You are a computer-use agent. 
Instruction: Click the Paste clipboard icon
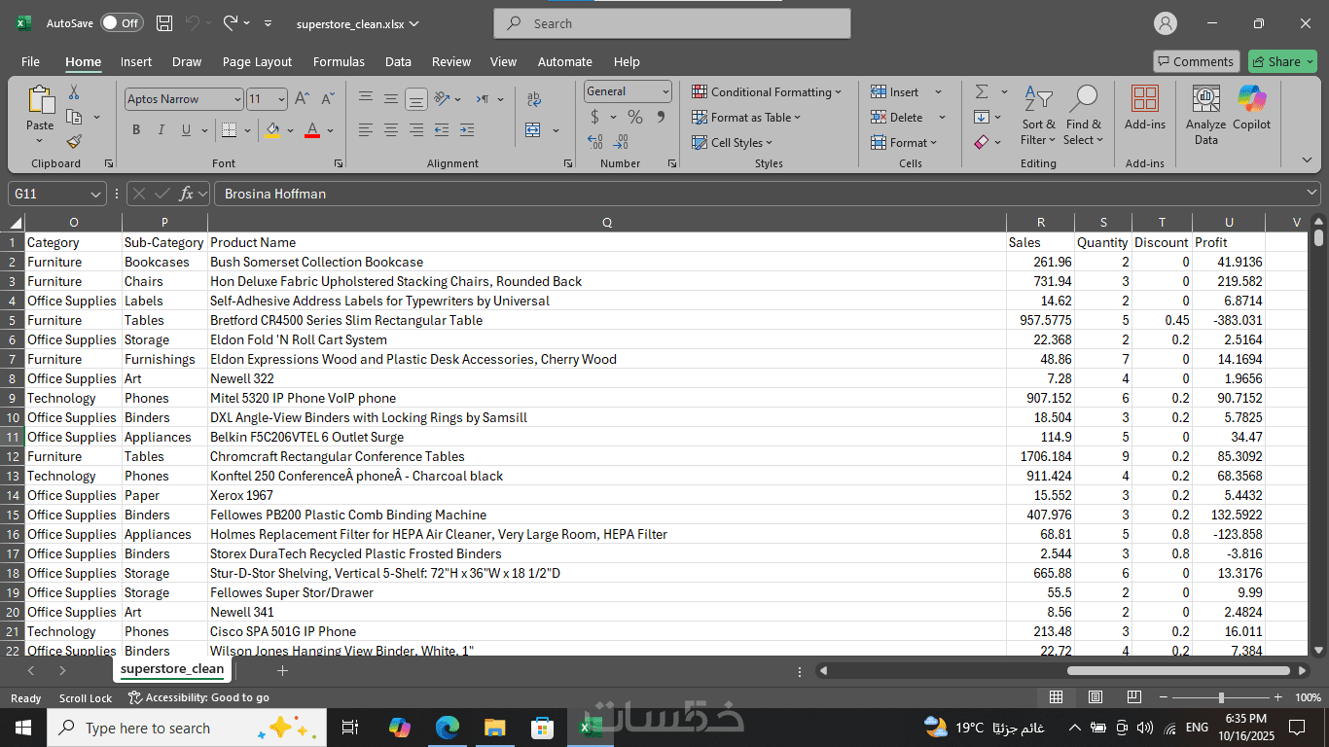tap(40, 100)
